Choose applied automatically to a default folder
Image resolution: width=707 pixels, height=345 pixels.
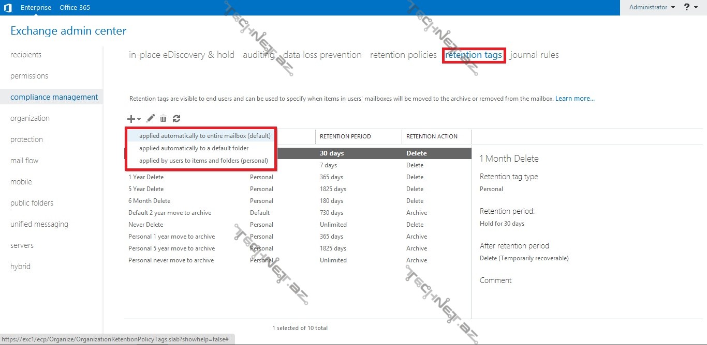(194, 148)
